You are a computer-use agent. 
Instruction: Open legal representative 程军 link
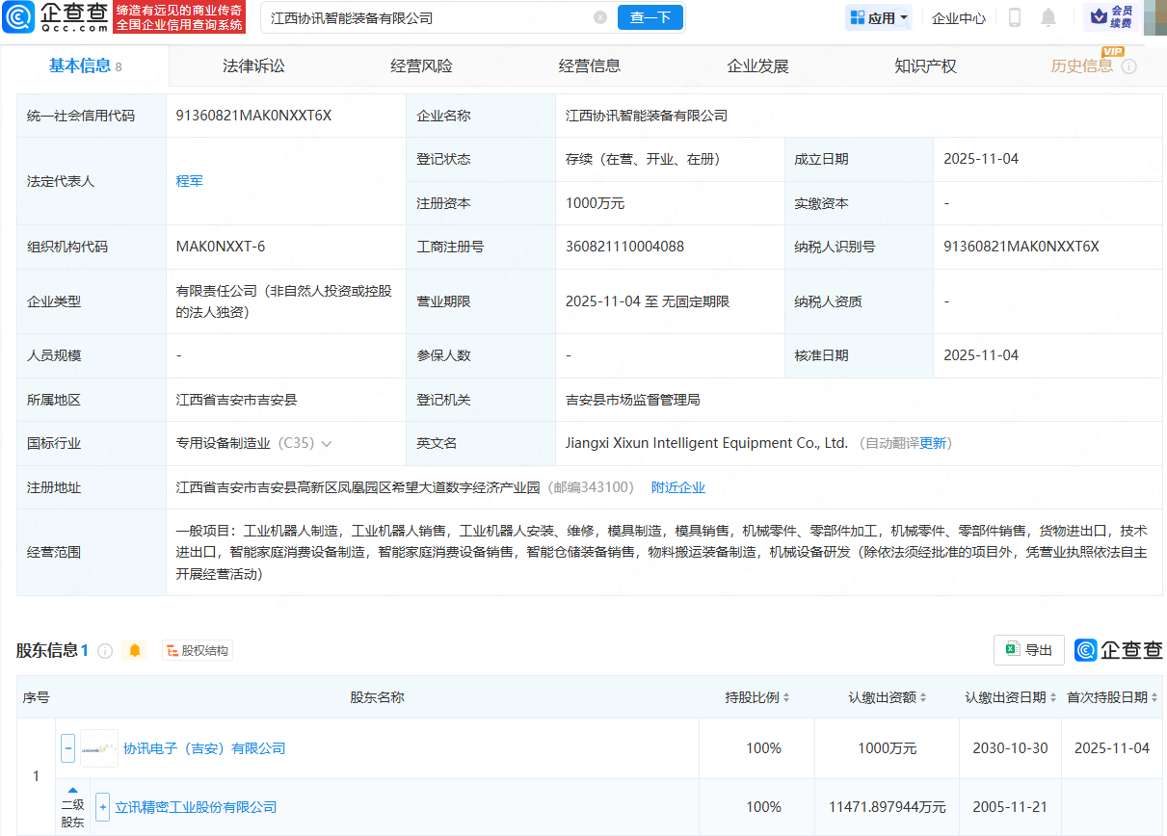(189, 181)
